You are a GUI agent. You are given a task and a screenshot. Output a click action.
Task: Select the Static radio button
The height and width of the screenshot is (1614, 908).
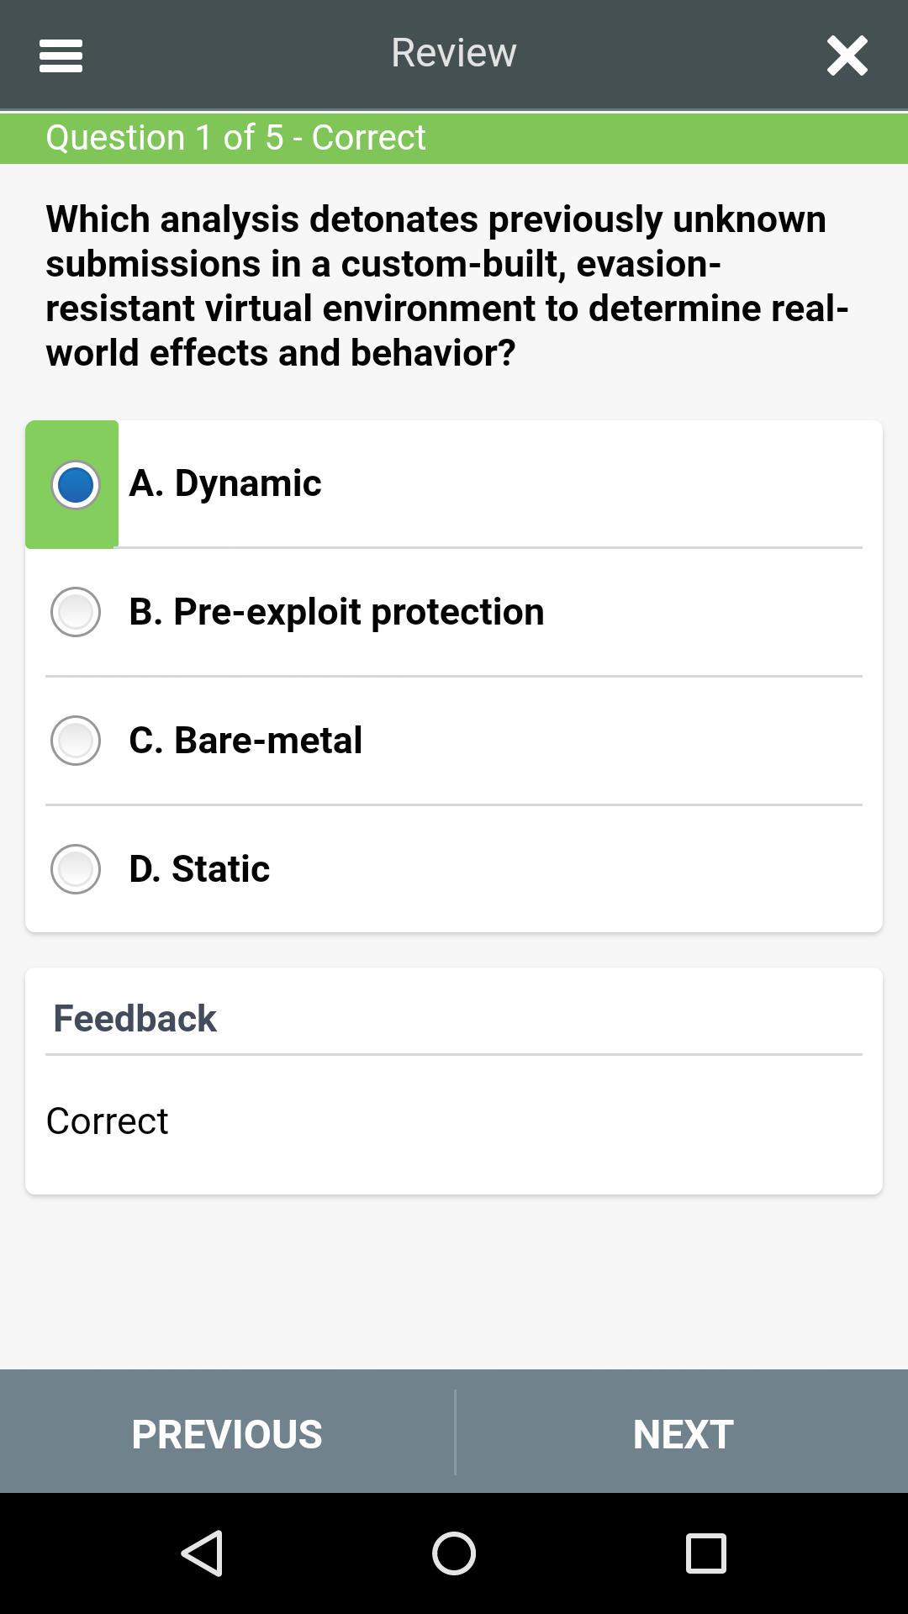click(76, 869)
